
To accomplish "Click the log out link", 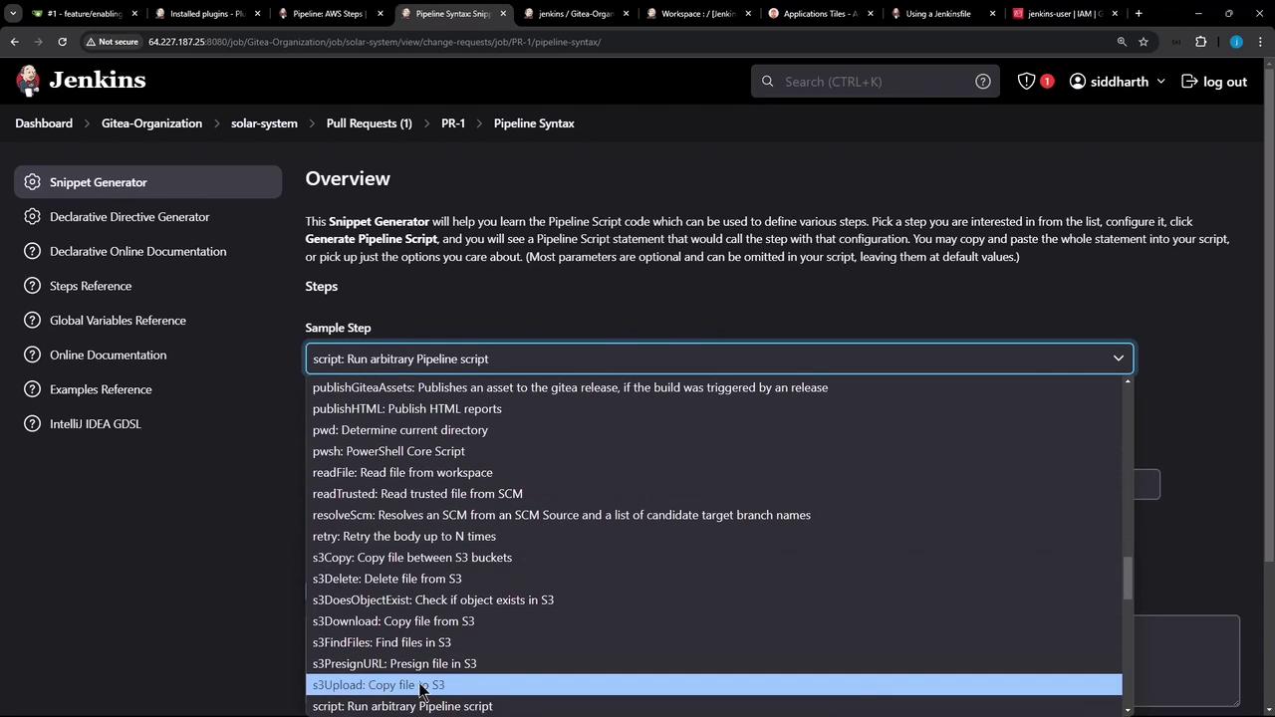I will pos(1213,82).
